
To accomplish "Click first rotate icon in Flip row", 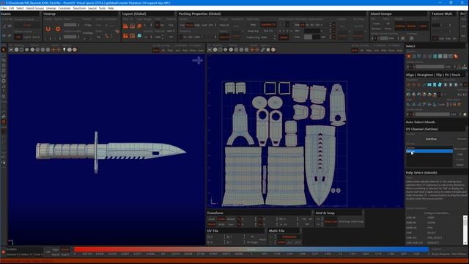I will pyautogui.click(x=409, y=95).
